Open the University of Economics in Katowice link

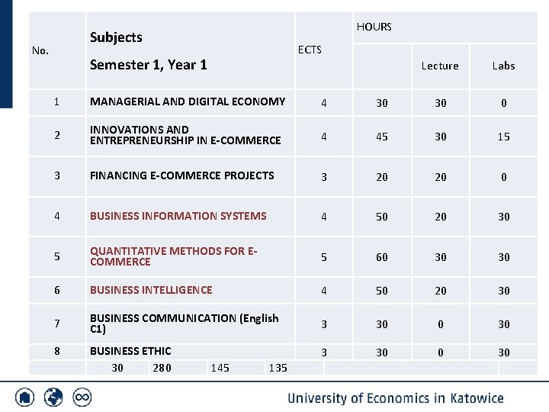pyautogui.click(x=395, y=398)
